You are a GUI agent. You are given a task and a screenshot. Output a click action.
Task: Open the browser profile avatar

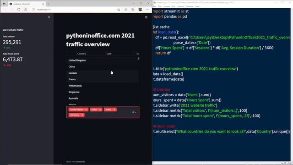(140, 10)
